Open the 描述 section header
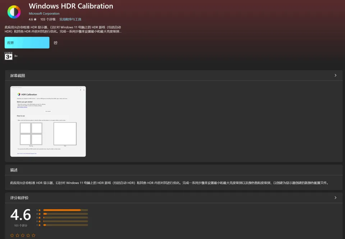Screen dimensions: 345x239 click(14, 170)
